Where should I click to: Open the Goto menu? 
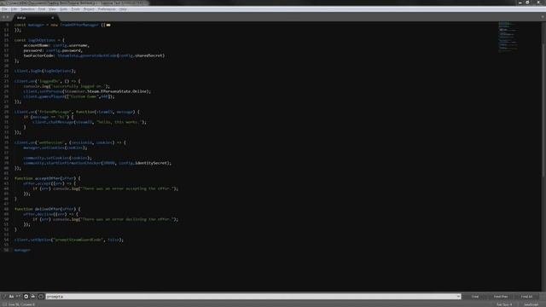click(x=63, y=9)
